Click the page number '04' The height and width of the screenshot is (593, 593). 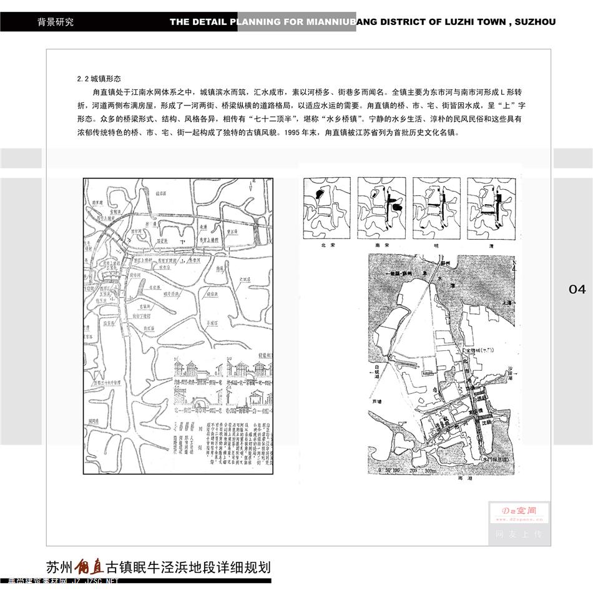[x=577, y=289]
